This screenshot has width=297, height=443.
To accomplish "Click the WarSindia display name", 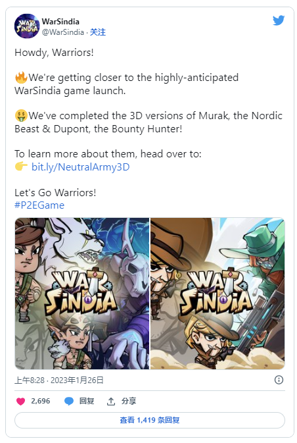I will tap(60, 22).
